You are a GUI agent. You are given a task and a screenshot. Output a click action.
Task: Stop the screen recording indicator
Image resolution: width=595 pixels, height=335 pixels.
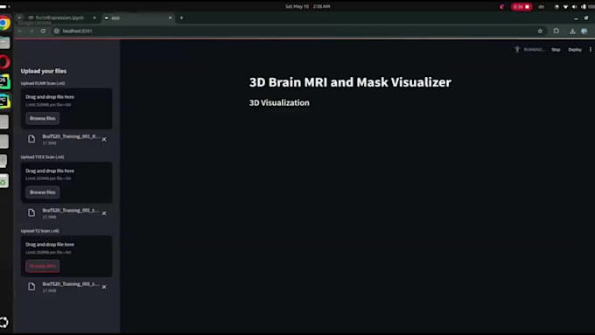click(x=521, y=7)
